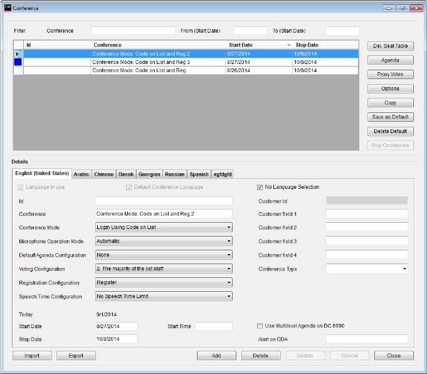Open Speech Time Configuration dropdown
427x374 pixels.
(x=164, y=296)
